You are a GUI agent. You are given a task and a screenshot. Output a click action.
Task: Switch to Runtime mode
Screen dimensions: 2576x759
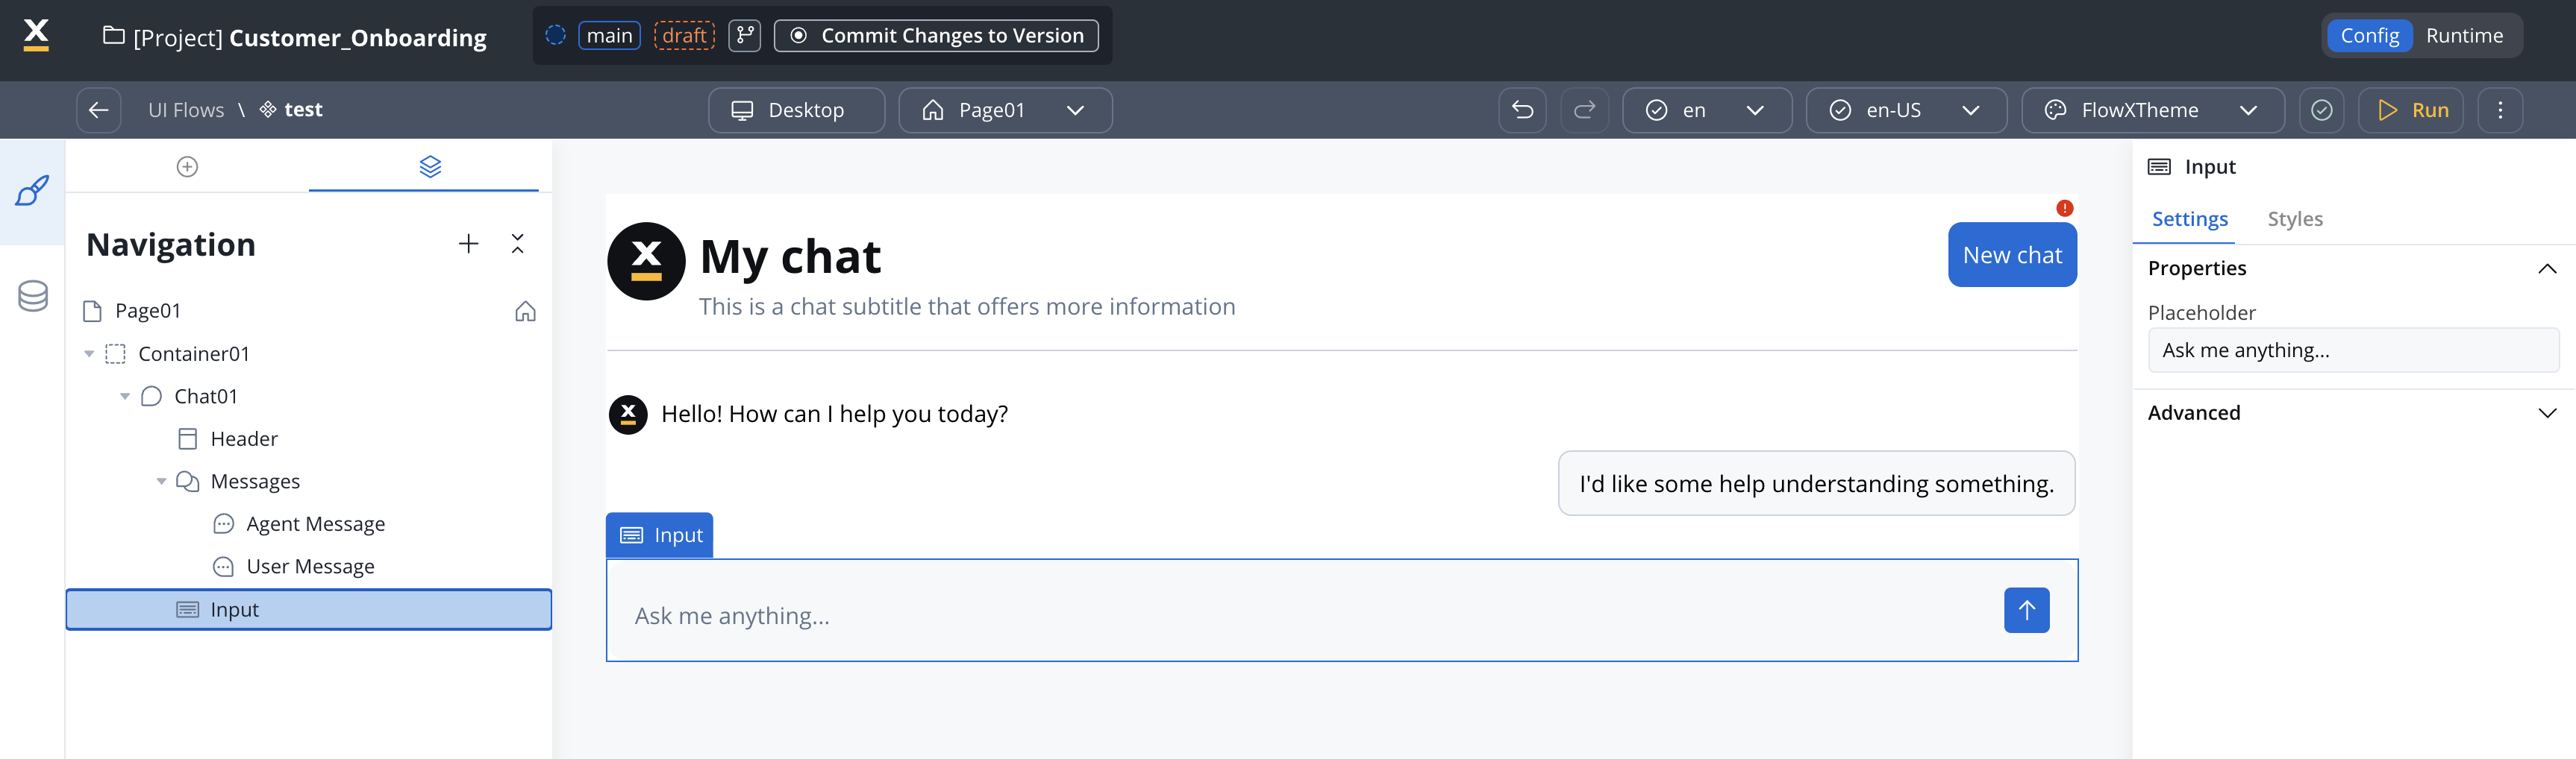(2464, 36)
